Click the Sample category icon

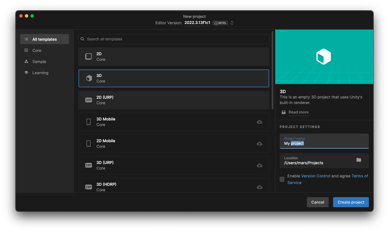[x=26, y=62]
